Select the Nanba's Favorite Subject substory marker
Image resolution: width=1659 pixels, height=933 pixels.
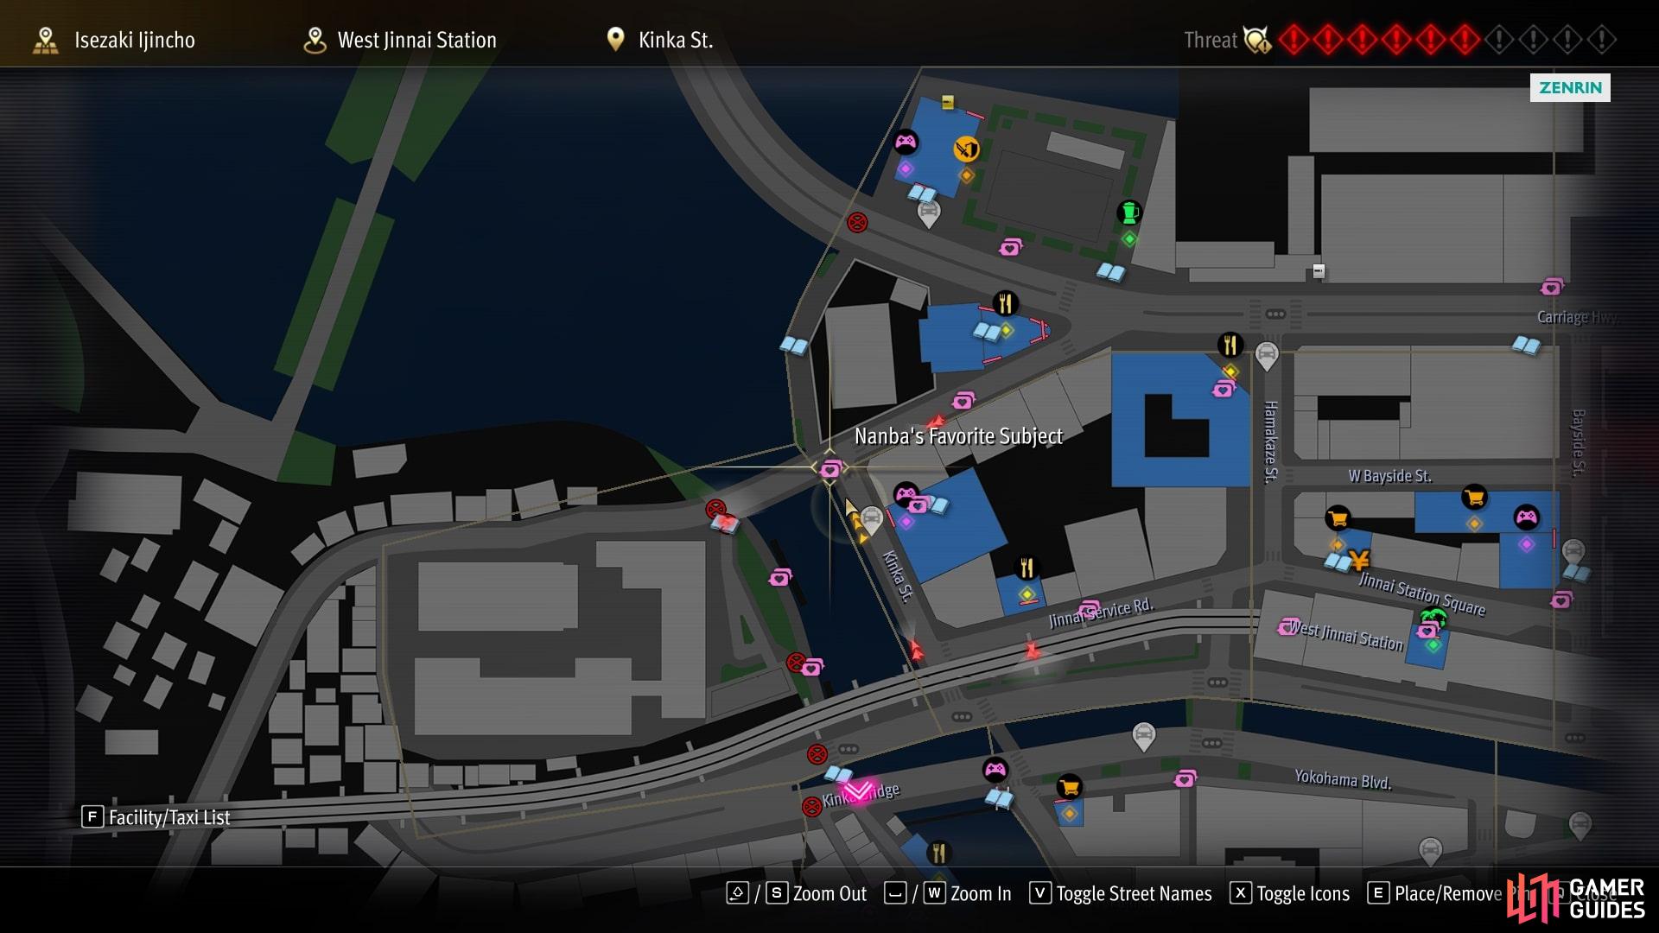pos(830,469)
